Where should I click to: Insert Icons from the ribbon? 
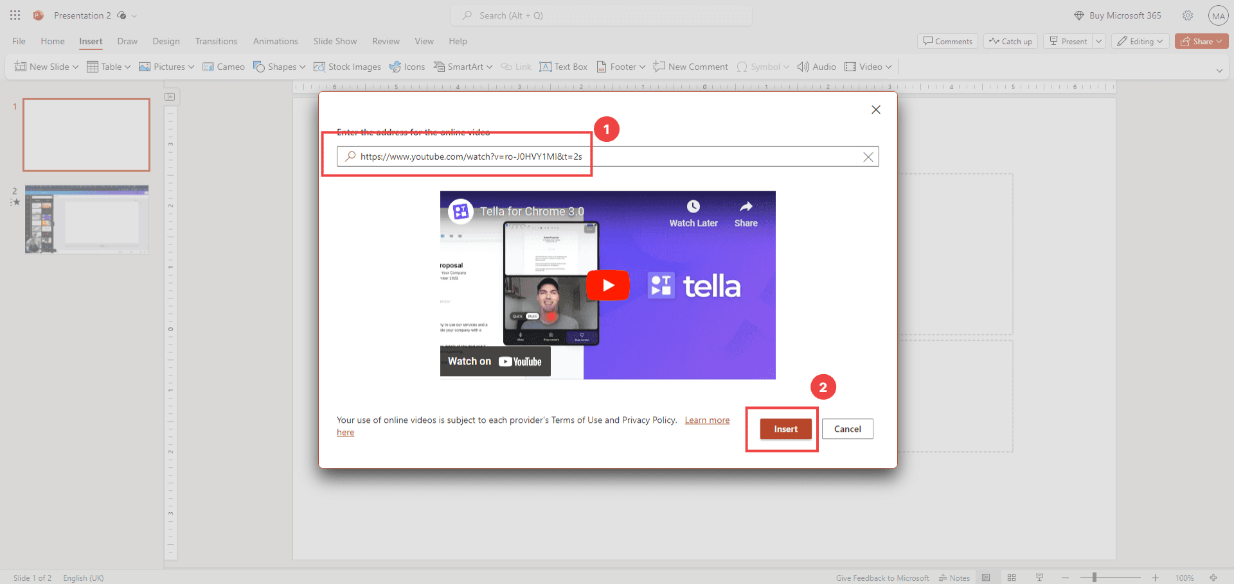tap(407, 67)
